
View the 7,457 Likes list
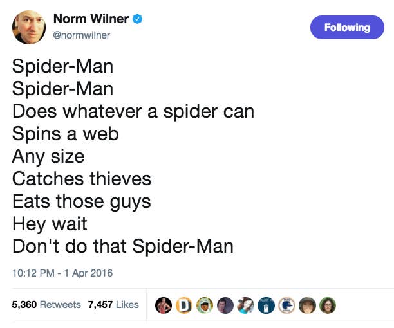tap(113, 304)
